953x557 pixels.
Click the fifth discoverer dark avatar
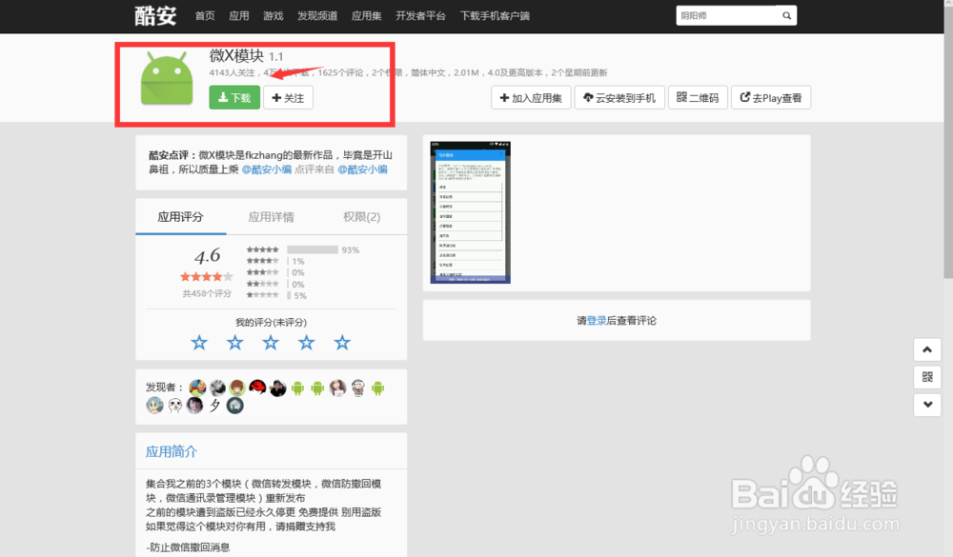point(277,388)
